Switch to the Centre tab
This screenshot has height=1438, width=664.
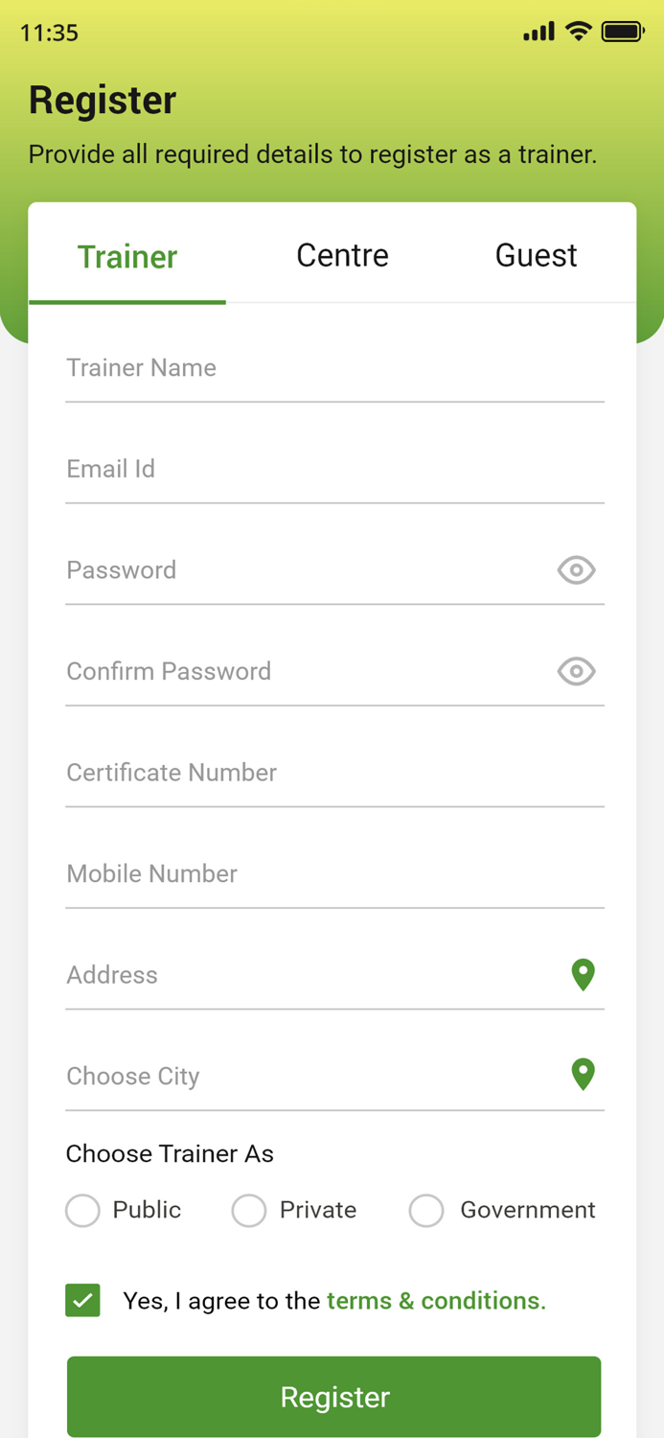[x=342, y=256]
